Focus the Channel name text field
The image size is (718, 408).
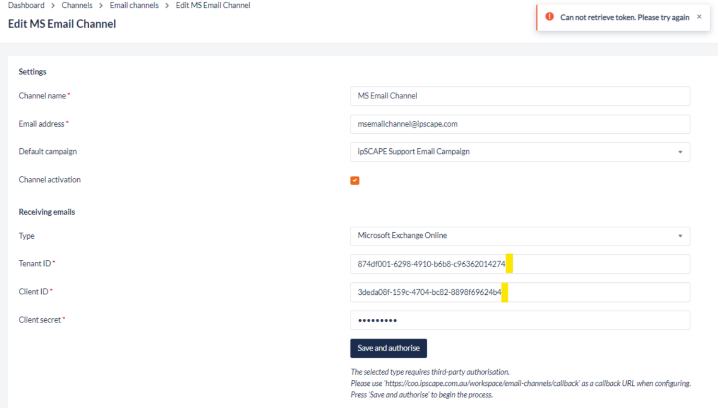pos(520,96)
